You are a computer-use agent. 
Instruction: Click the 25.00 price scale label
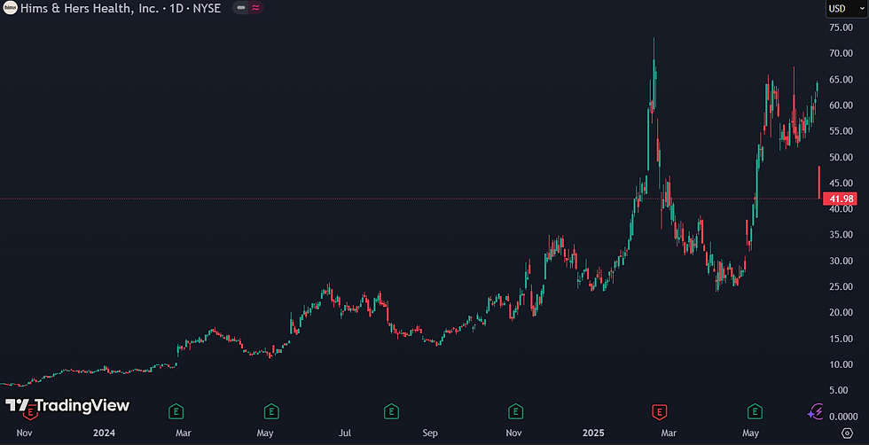pyautogui.click(x=841, y=286)
